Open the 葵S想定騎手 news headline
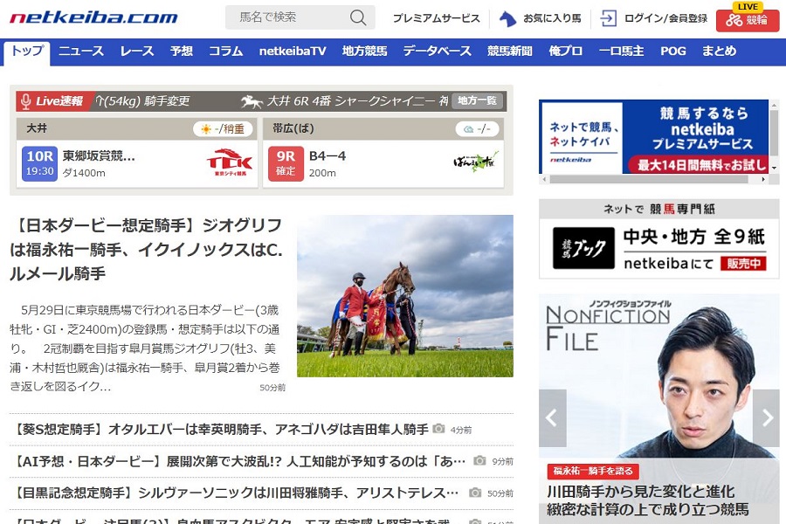The height and width of the screenshot is (524, 786). [219, 429]
